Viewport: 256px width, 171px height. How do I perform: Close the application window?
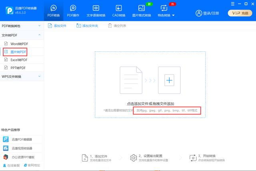click(x=252, y=4)
